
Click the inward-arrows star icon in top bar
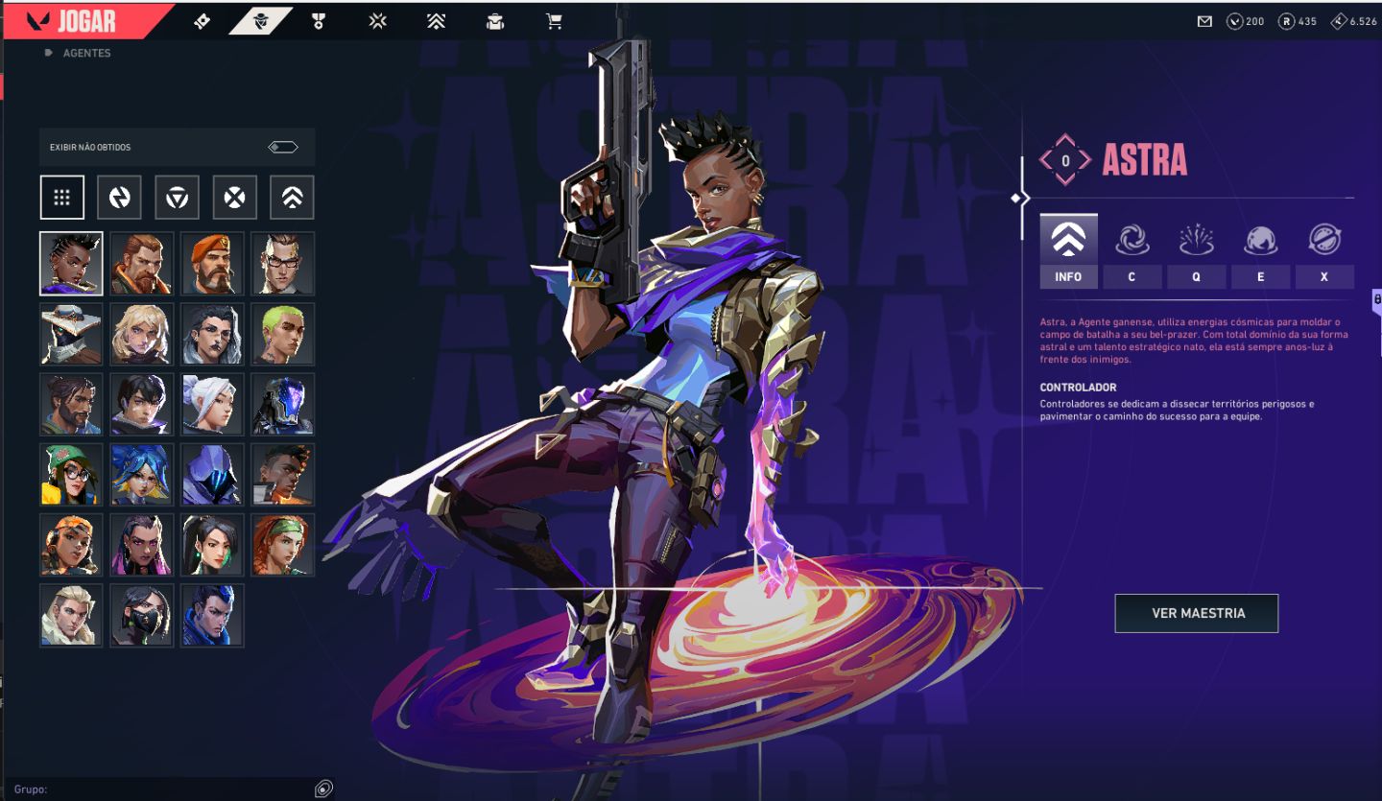click(x=378, y=20)
